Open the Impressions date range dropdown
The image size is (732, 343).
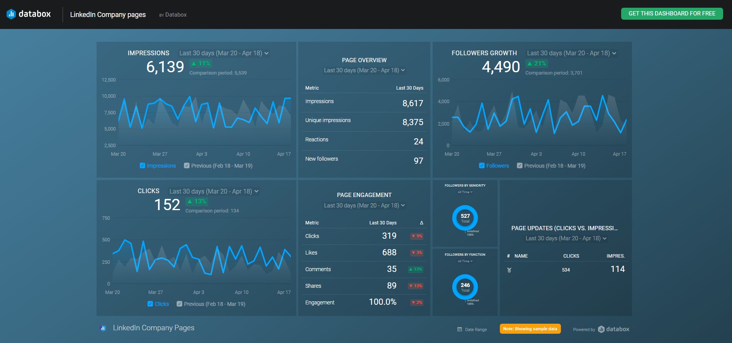224,53
